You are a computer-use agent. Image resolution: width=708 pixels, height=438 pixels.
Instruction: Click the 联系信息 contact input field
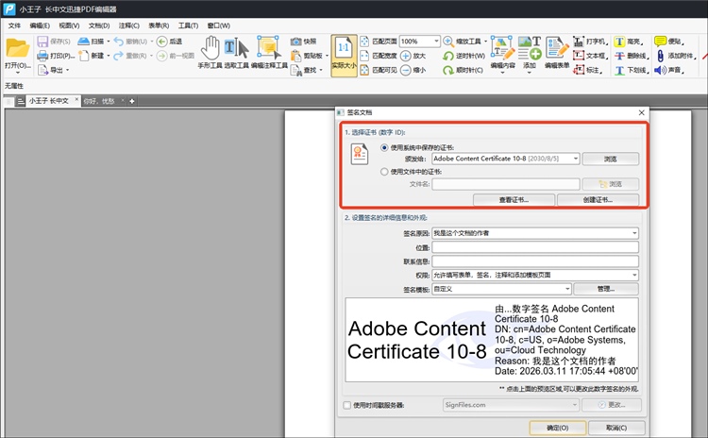pos(535,261)
